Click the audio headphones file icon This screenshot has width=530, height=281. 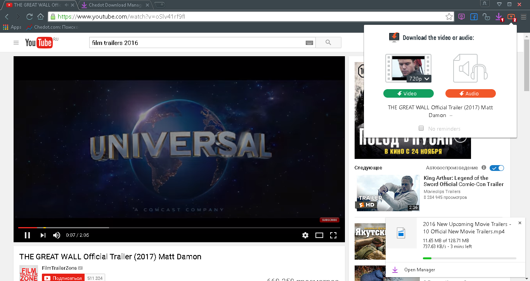(x=470, y=68)
